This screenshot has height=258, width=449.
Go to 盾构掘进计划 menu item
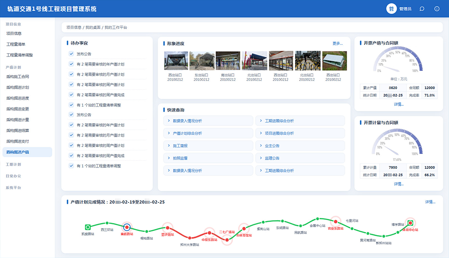(17, 87)
